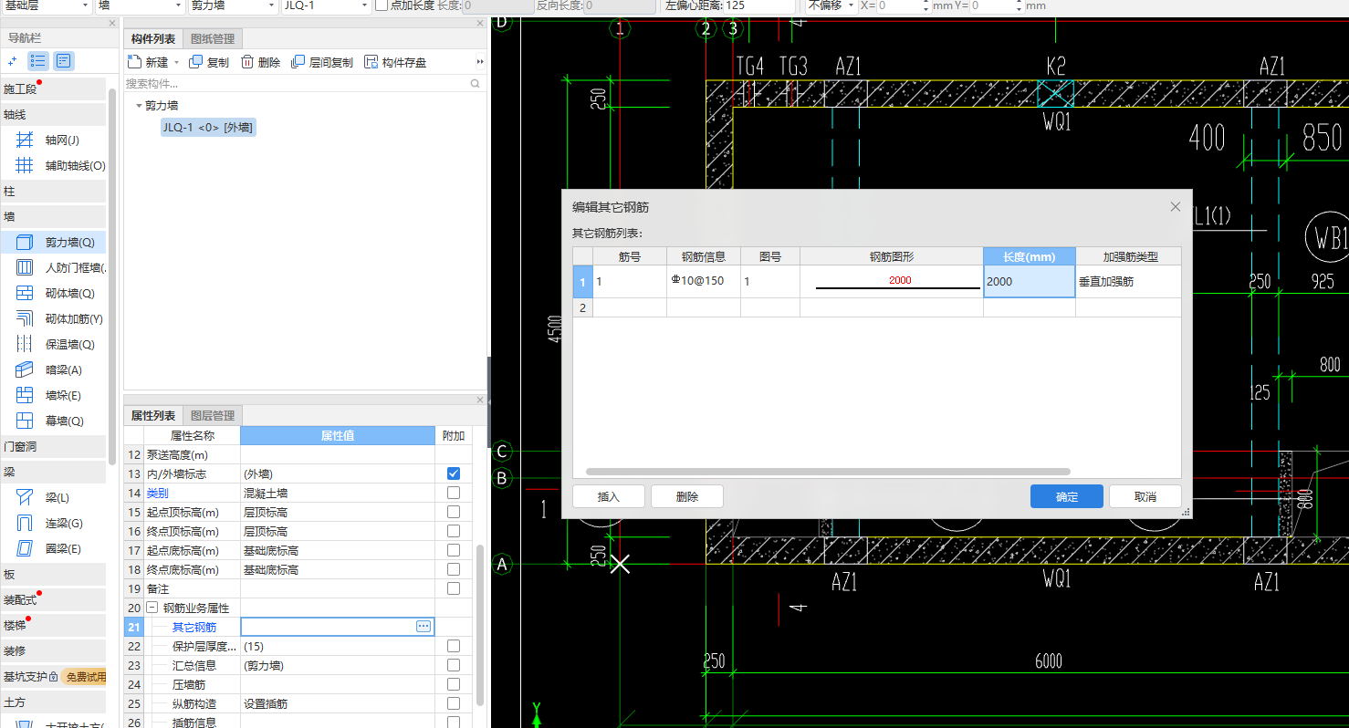Viewport: 1349px width, 728px height.
Task: Show more component list toolbar buttons
Action: coord(480,62)
